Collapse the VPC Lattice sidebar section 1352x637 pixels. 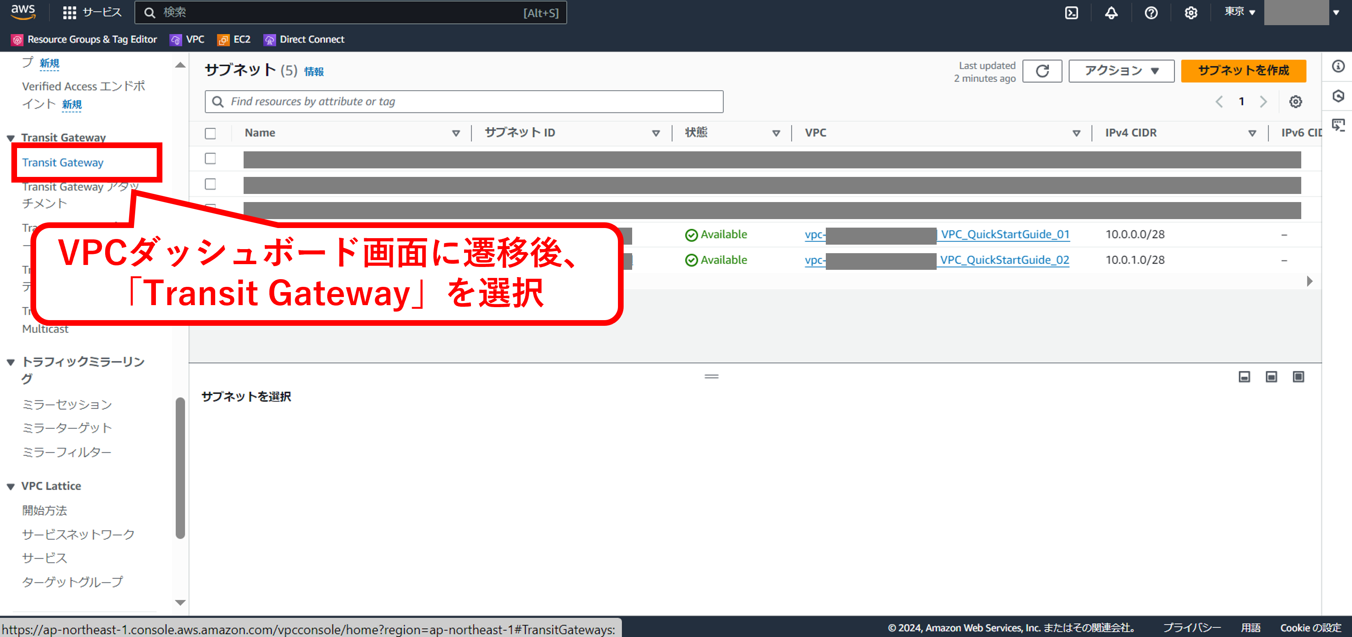[11, 486]
